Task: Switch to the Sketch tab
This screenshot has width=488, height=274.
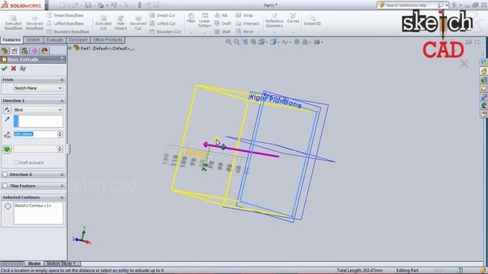Action: (x=34, y=40)
